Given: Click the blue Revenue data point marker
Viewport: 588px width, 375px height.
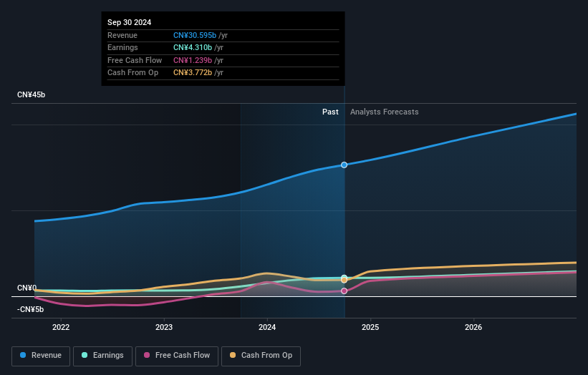Looking at the screenshot, I should coord(344,165).
